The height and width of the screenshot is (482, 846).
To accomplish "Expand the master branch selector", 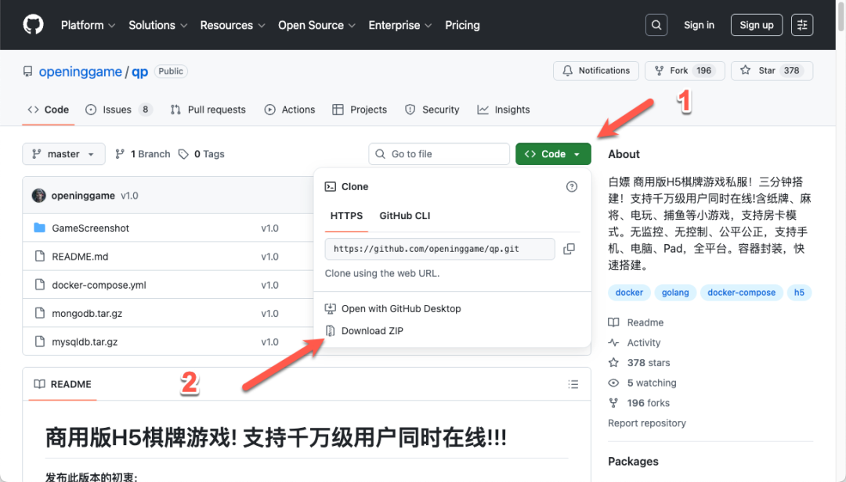I will click(x=63, y=153).
